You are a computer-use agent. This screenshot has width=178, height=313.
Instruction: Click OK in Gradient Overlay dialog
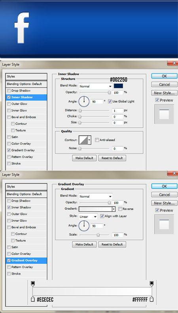pyautogui.click(x=164, y=186)
